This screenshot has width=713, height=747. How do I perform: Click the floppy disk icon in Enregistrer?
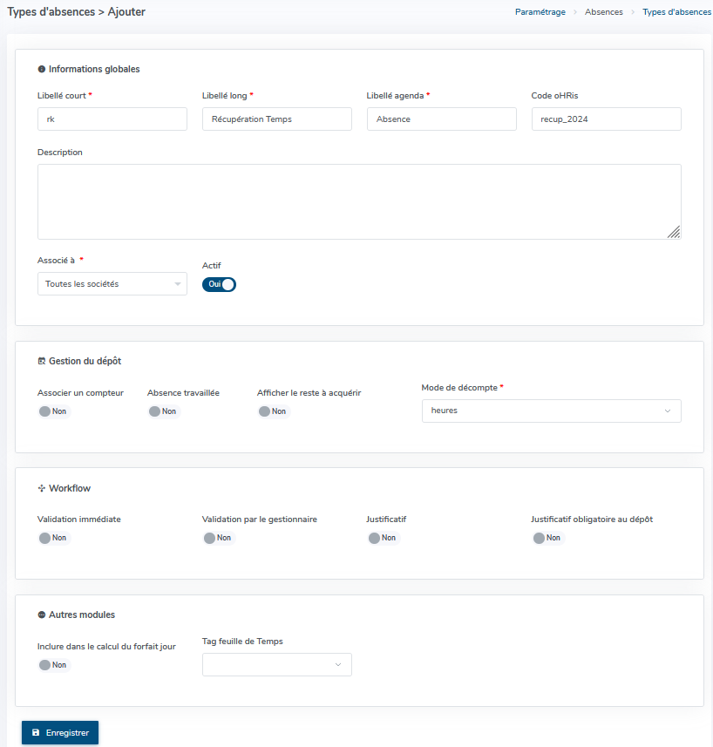coord(36,733)
